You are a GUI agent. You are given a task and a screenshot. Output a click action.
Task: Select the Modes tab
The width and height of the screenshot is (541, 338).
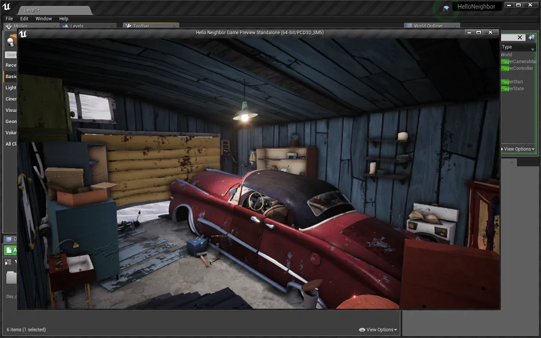(31, 26)
